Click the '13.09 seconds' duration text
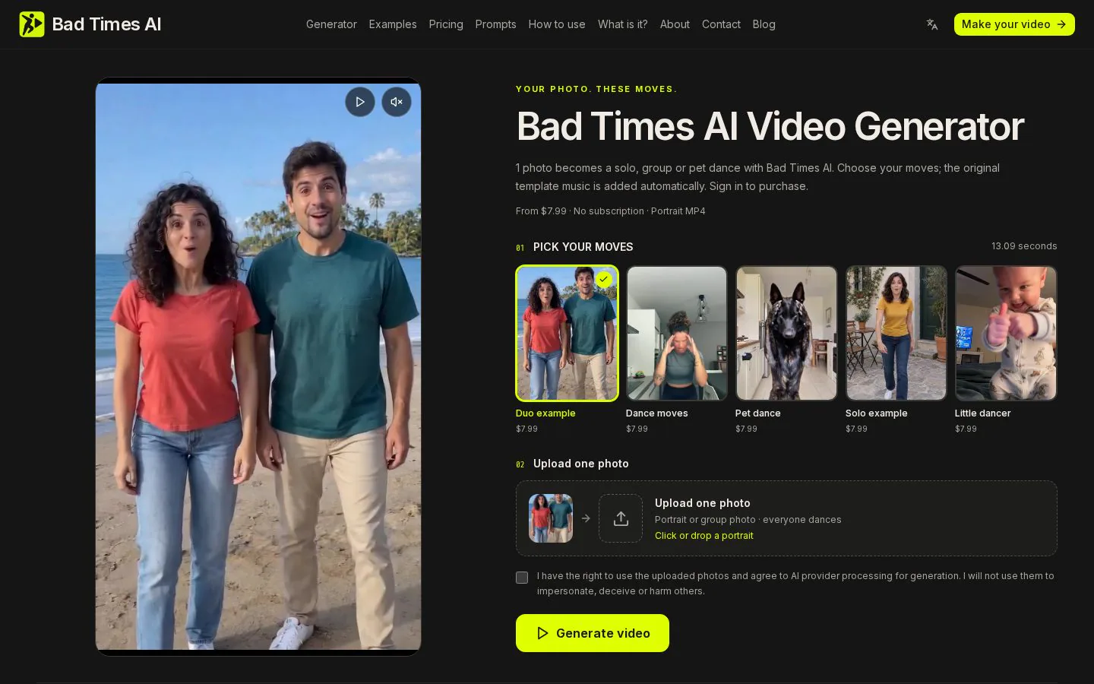The image size is (1094, 684). coord(1024,246)
